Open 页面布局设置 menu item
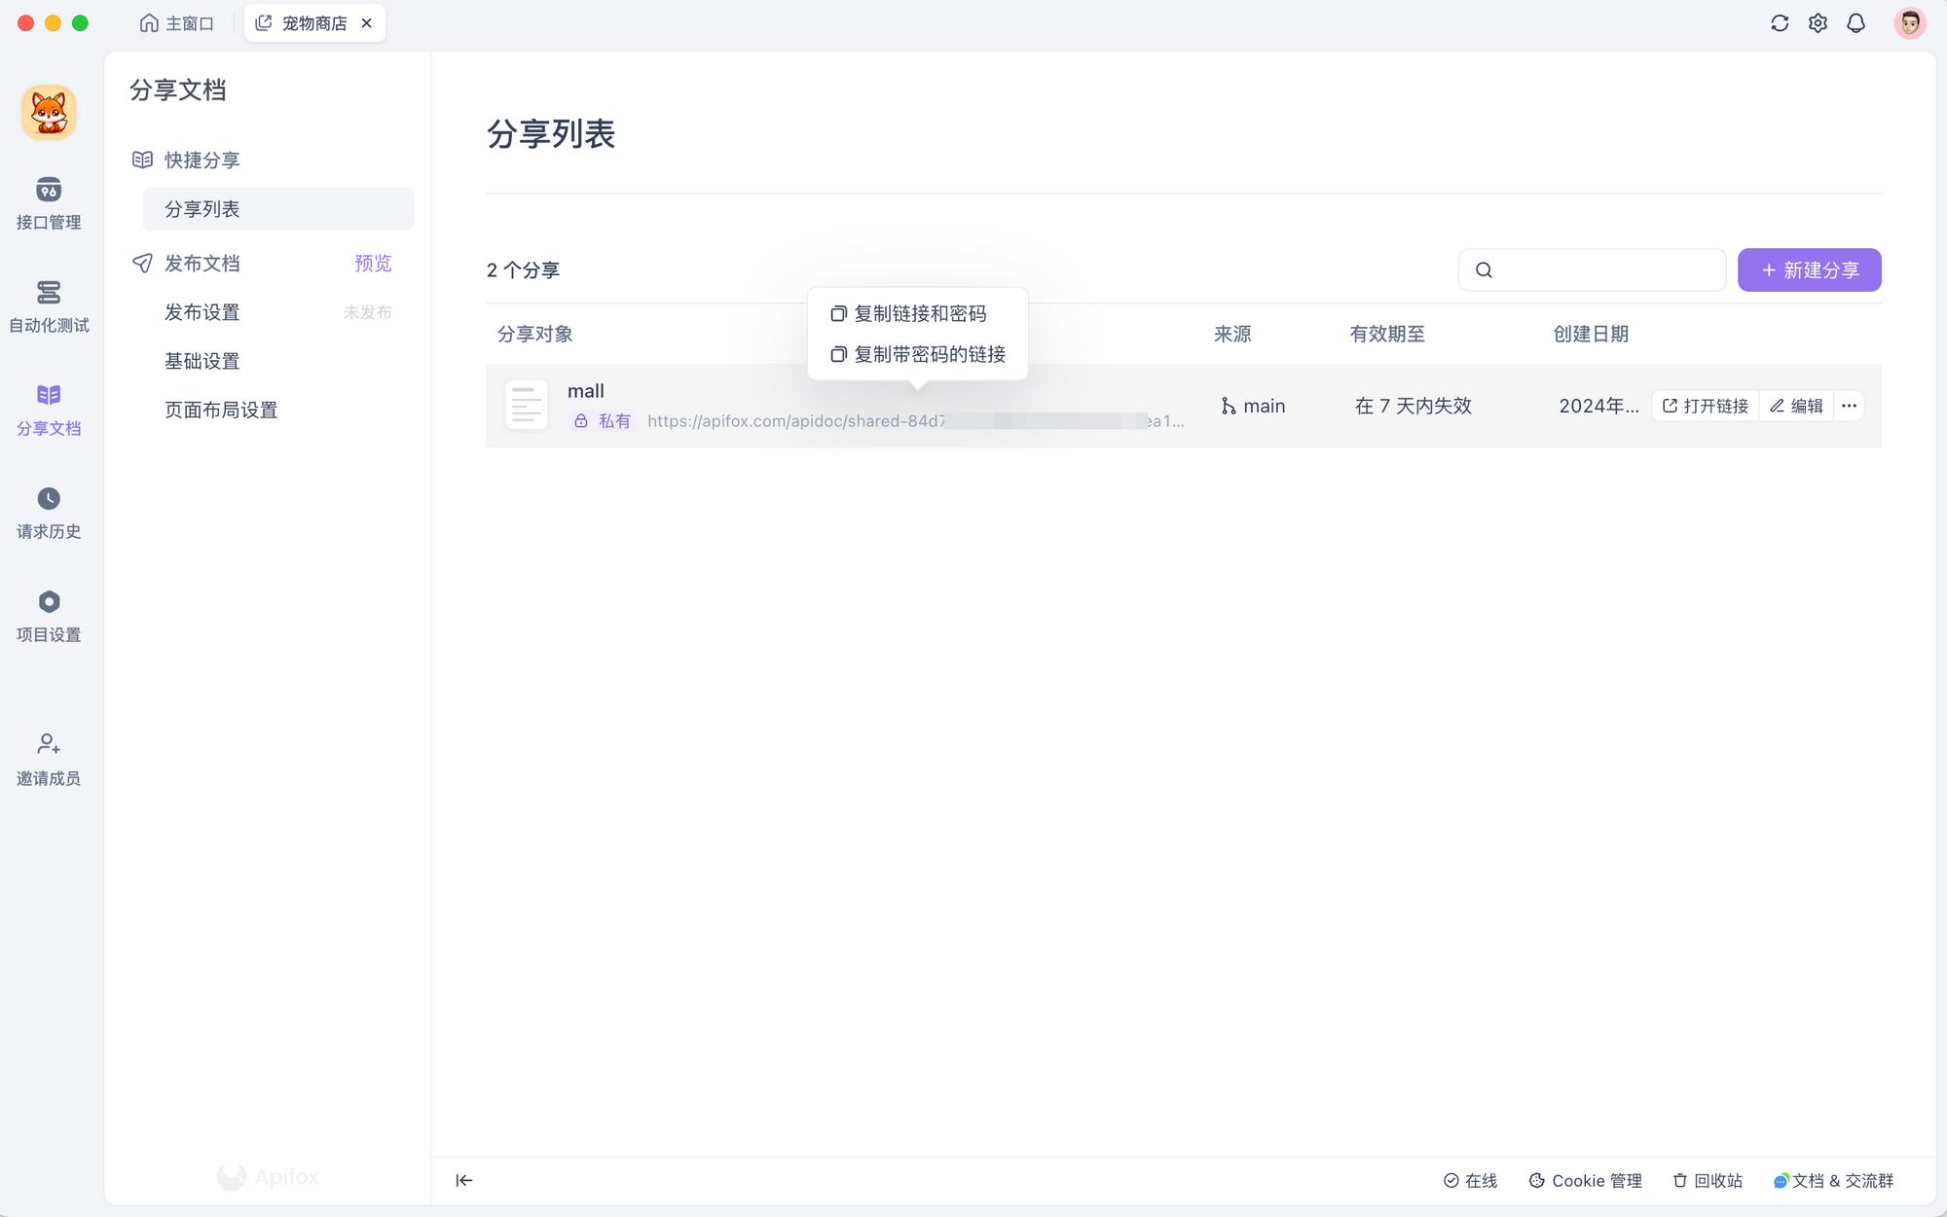This screenshot has width=1947, height=1217. coord(221,410)
